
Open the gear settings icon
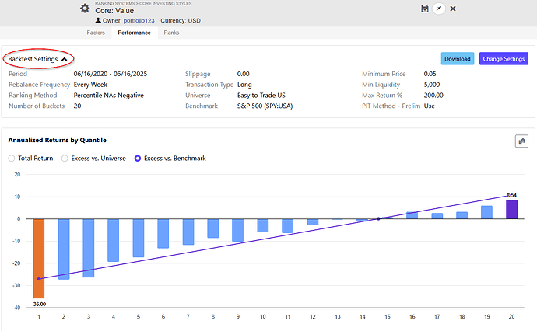tap(85, 9)
